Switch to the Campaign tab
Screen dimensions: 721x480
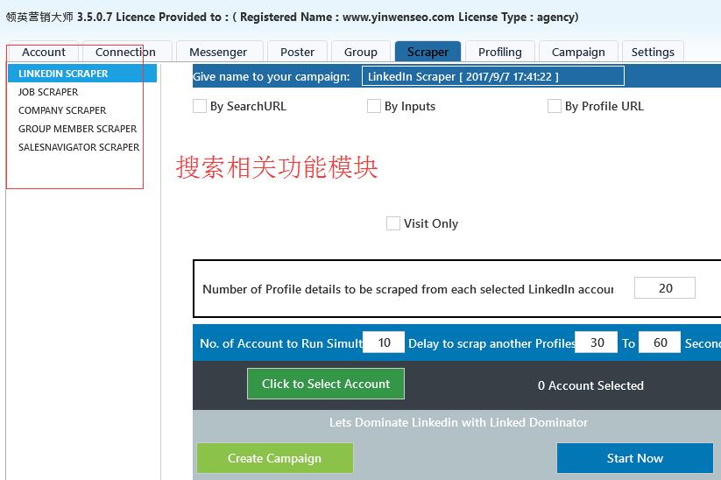[578, 52]
